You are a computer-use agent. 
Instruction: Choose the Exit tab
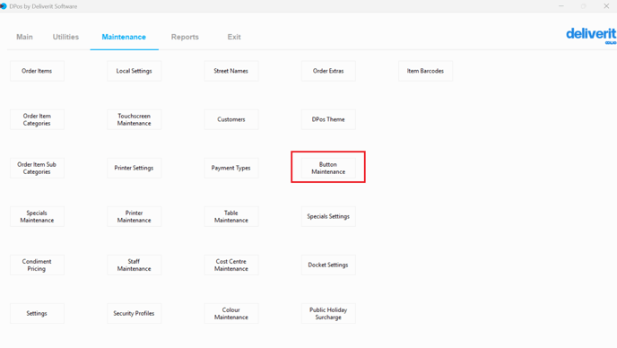tap(234, 37)
